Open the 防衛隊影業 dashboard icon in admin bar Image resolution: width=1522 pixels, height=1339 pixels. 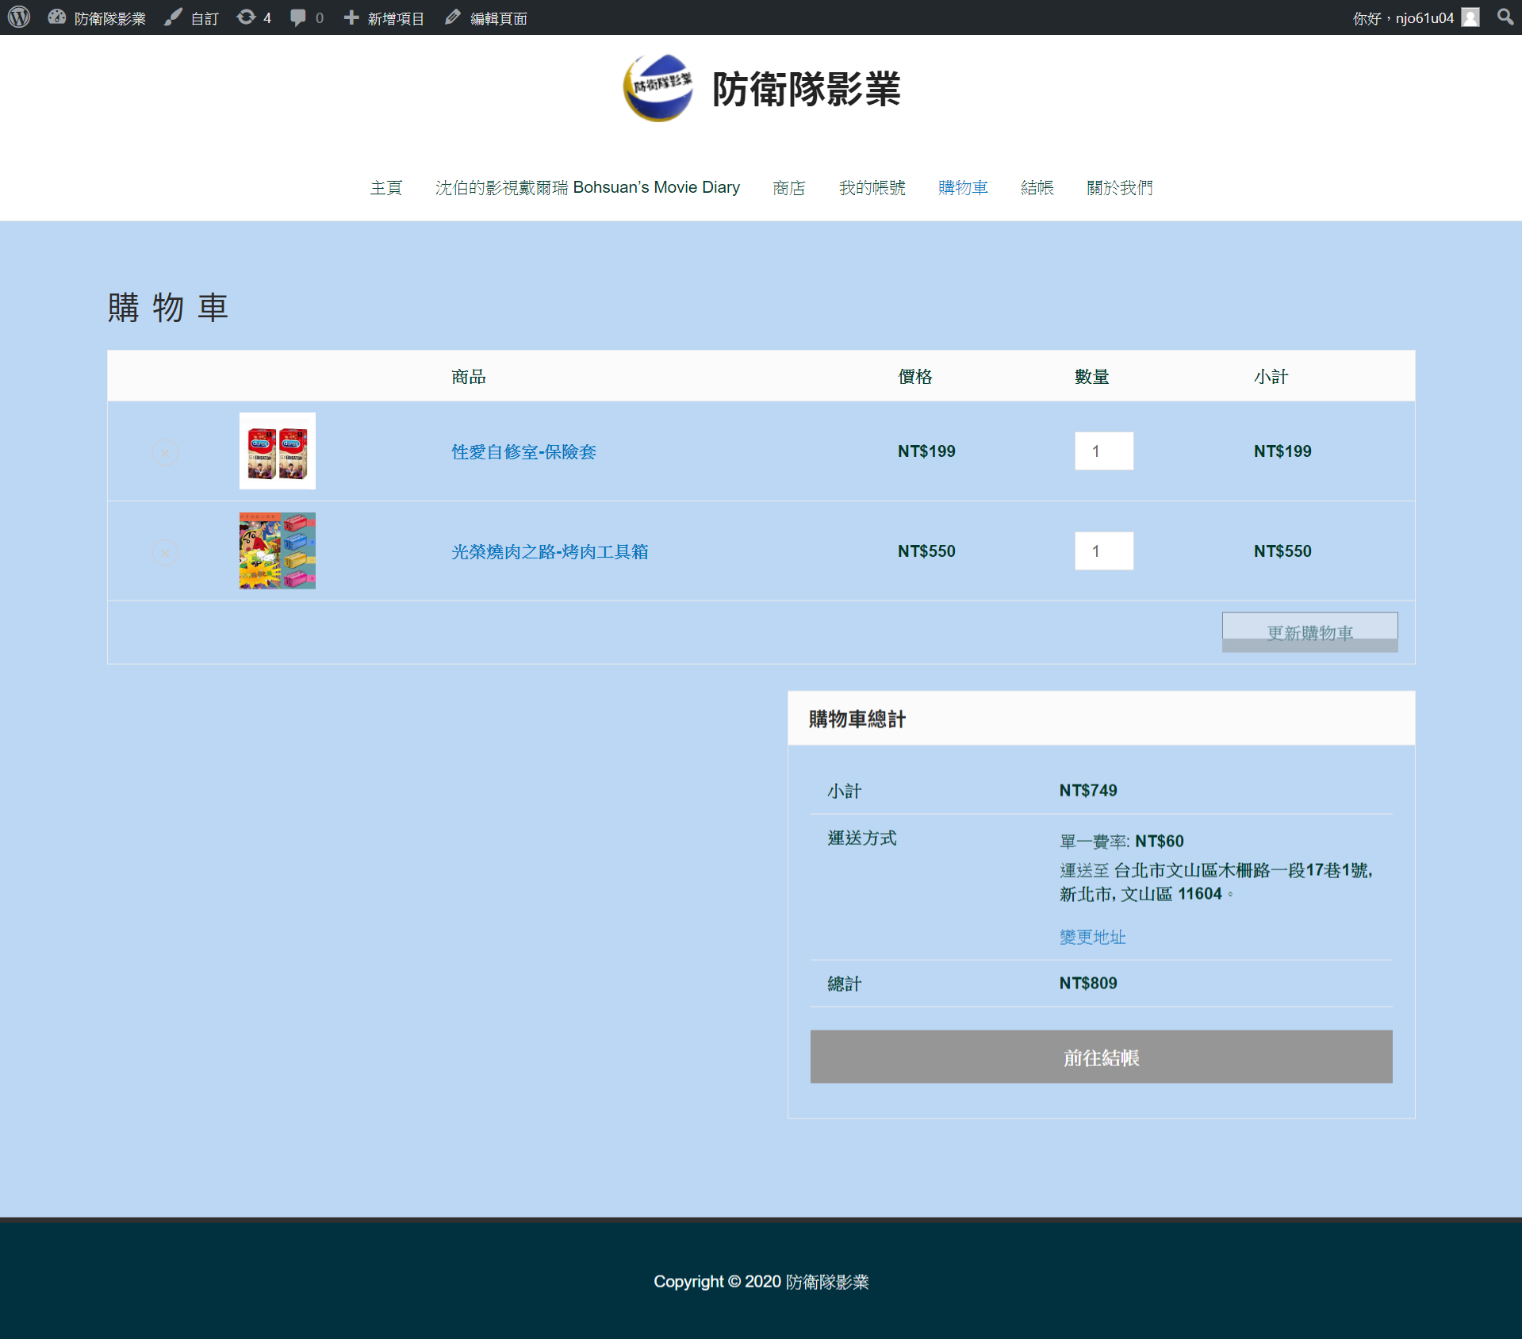(x=57, y=17)
